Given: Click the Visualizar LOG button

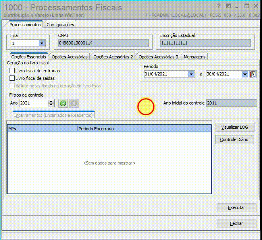Looking at the screenshot, I should point(235,127).
